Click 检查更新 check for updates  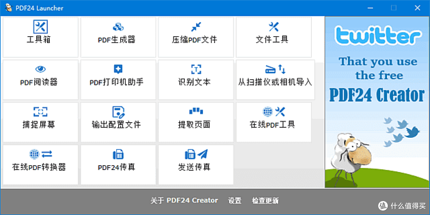point(265,200)
